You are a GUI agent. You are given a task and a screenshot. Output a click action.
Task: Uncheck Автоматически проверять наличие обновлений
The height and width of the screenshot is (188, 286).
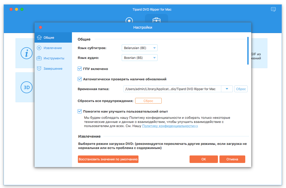[80, 79]
